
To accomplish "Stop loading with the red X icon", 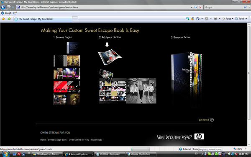I will coord(200,7).
